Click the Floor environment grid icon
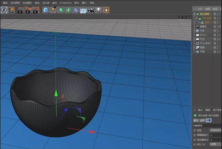Viewport: 222px width, 149px height. pos(83,10)
